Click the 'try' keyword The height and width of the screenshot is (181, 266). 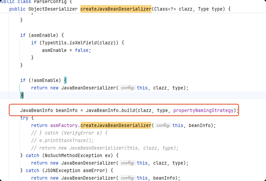click(24, 118)
